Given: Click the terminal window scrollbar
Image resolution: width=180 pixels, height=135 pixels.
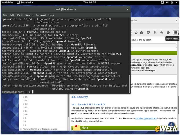Looking at the screenshot, I should [x=130, y=84].
